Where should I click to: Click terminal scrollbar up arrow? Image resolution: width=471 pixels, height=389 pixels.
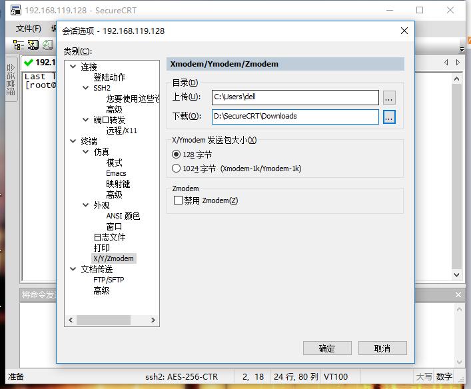(x=456, y=79)
